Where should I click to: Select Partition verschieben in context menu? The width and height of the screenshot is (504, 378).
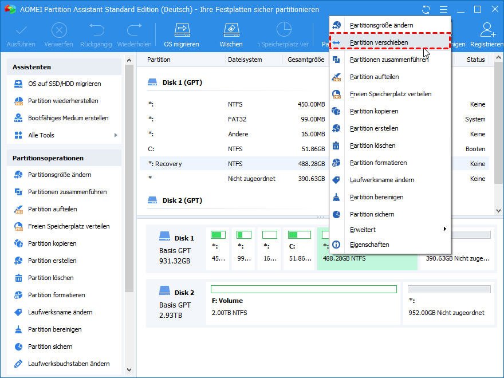390,42
